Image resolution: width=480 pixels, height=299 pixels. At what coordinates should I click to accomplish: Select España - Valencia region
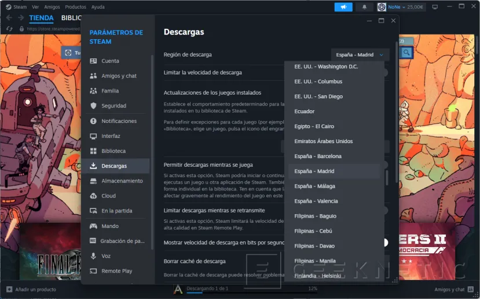(334, 201)
